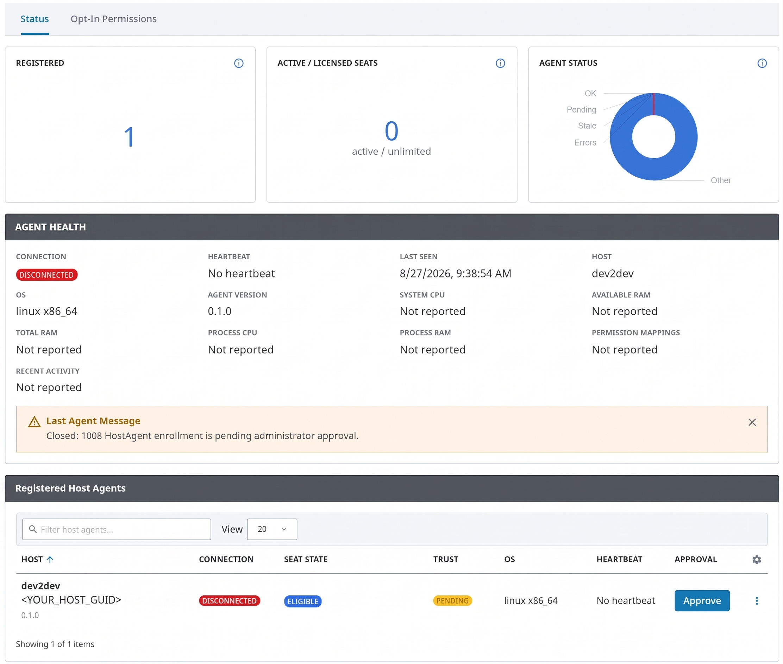
Task: Open the View page size dropdown
Action: [272, 529]
